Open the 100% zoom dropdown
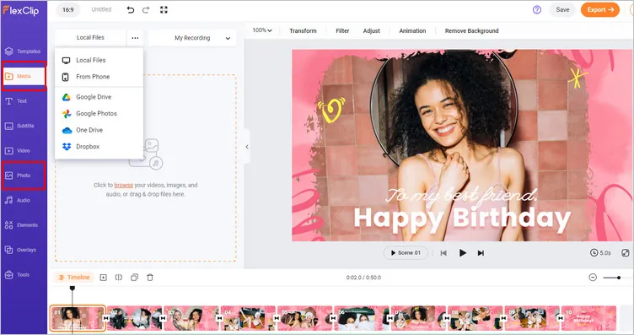The width and height of the screenshot is (634, 335). coord(262,30)
